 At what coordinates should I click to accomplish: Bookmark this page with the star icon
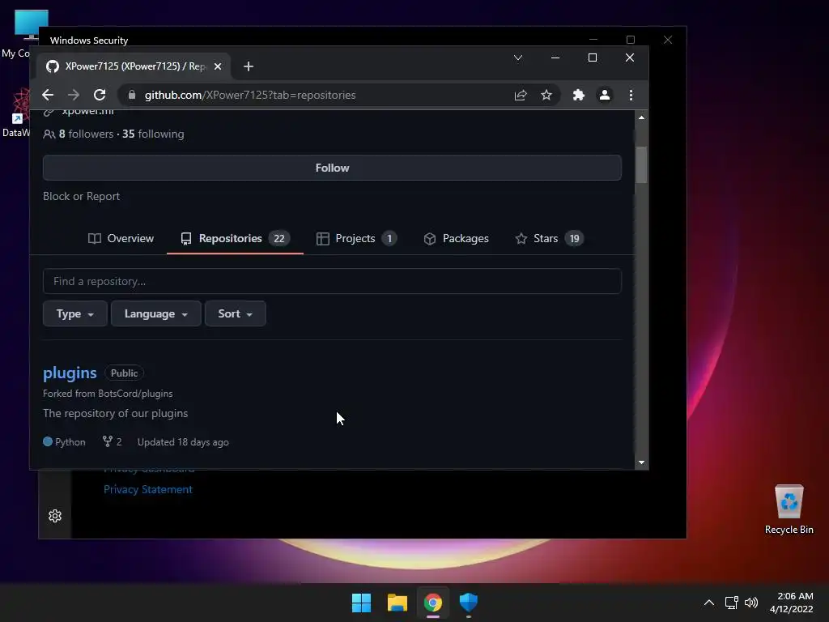546,95
